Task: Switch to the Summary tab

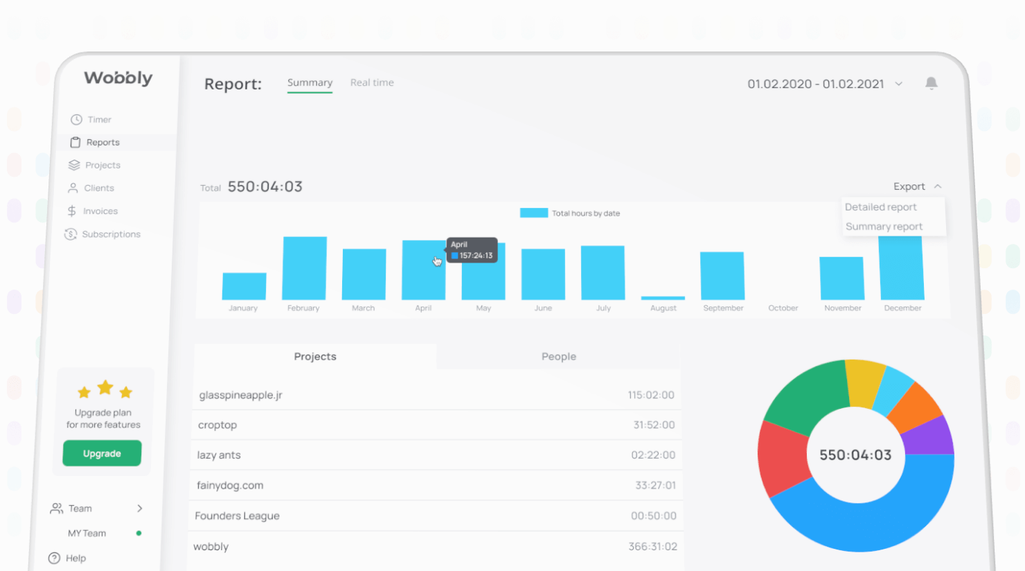Action: (x=310, y=82)
